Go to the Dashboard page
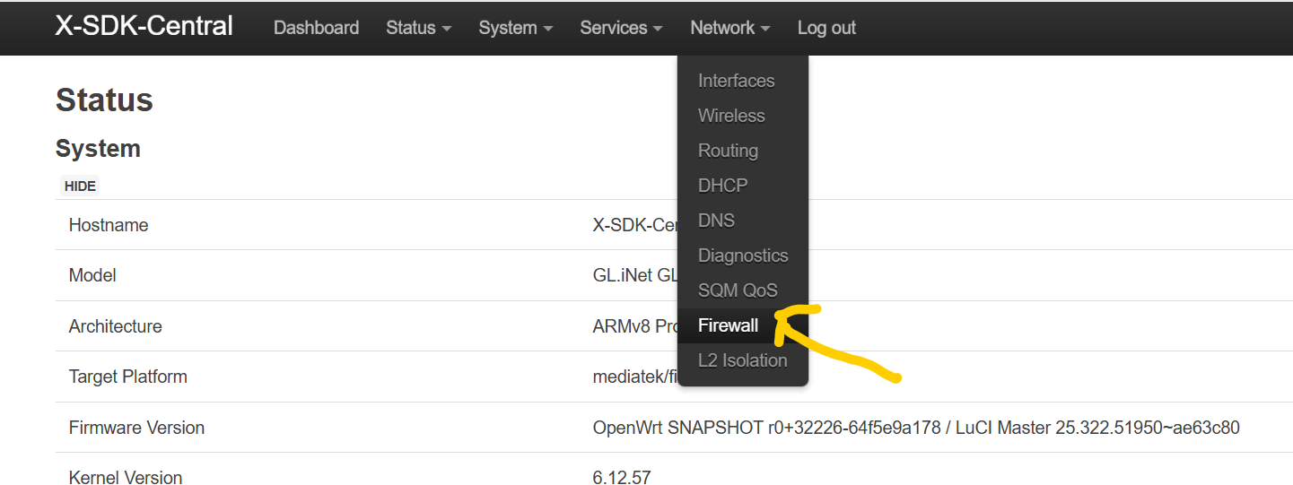Viewport: 1293px width, 485px height. (316, 28)
